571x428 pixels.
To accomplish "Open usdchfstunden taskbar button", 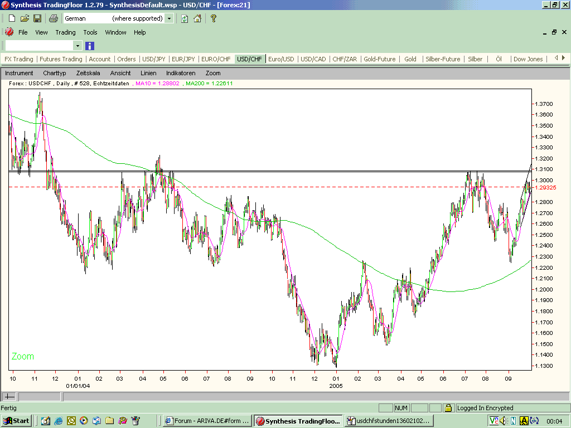I will coord(389,421).
